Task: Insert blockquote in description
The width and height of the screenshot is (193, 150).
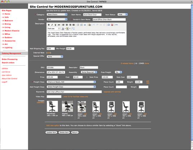Action: (x=85, y=25)
